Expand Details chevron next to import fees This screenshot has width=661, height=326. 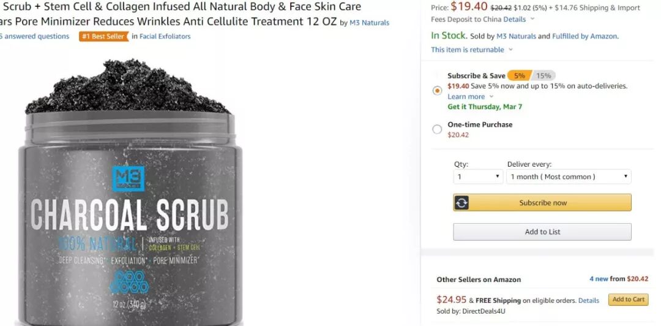coord(532,19)
